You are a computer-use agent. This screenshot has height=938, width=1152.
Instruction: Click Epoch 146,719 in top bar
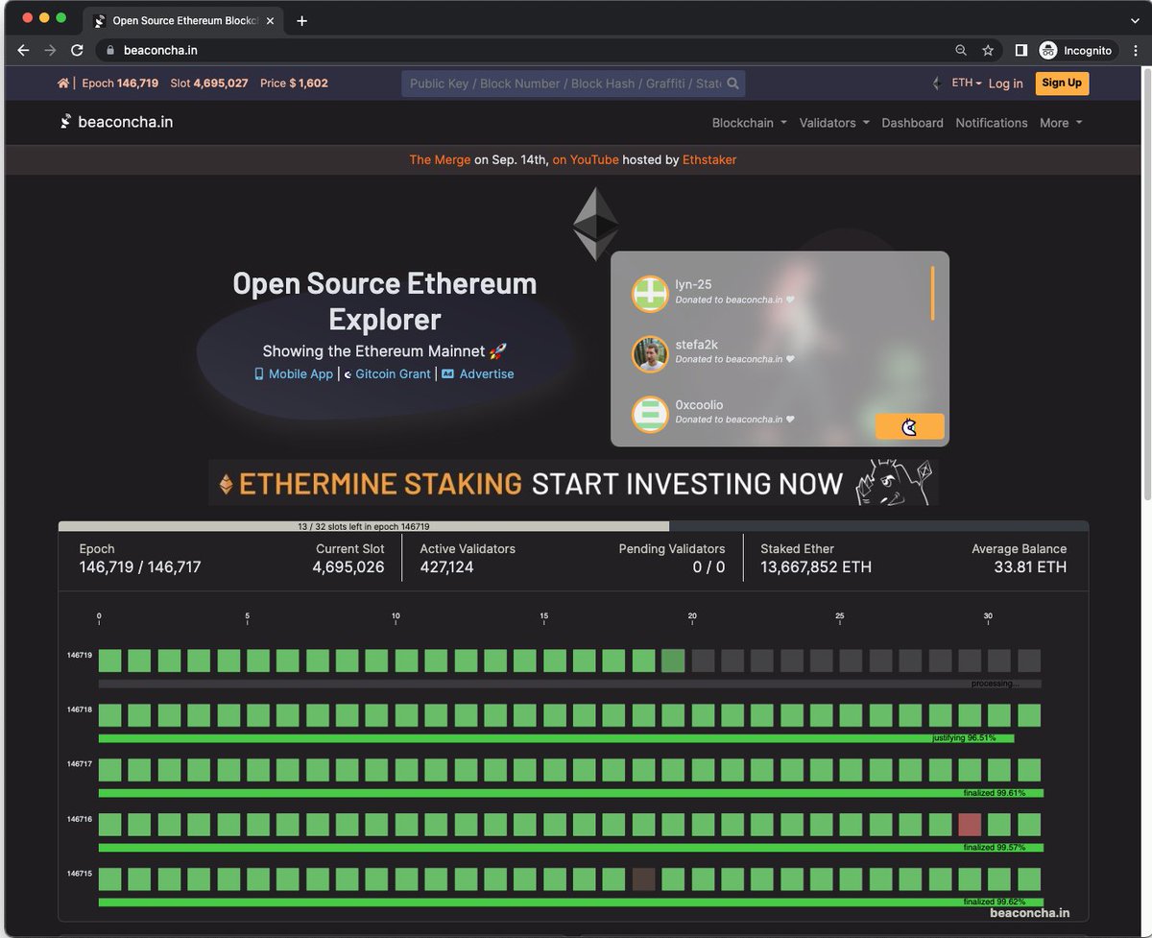120,84
